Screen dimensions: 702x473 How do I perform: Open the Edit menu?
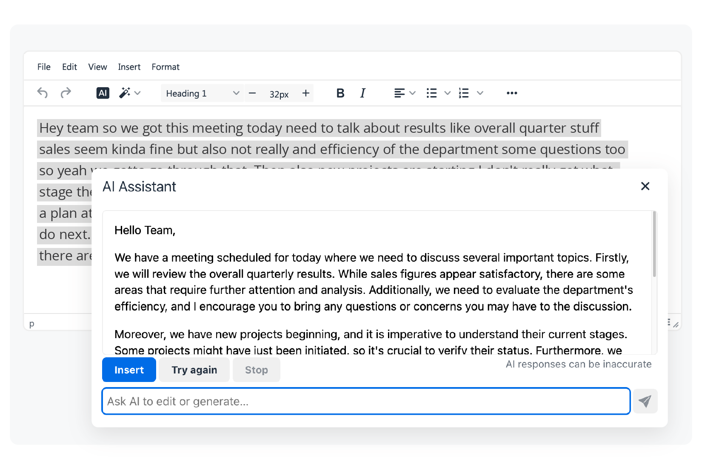click(69, 67)
